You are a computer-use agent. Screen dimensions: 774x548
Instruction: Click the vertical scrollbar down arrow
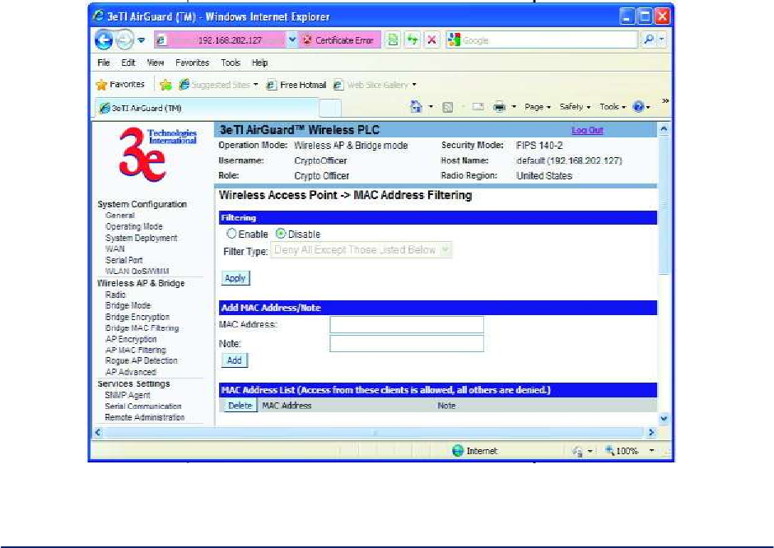pyautogui.click(x=664, y=418)
